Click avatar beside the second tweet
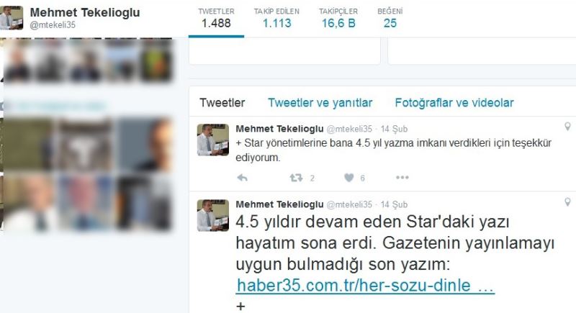The image size is (576, 313). (x=212, y=215)
